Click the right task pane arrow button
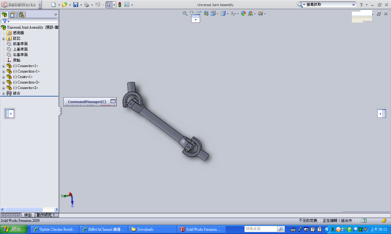 tap(382, 114)
